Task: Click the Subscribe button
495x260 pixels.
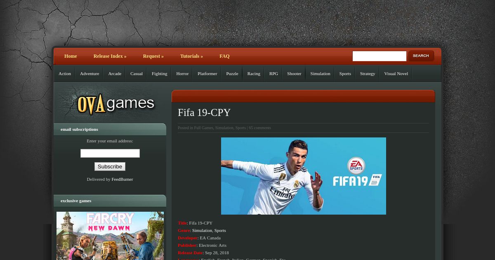Action: [x=110, y=166]
